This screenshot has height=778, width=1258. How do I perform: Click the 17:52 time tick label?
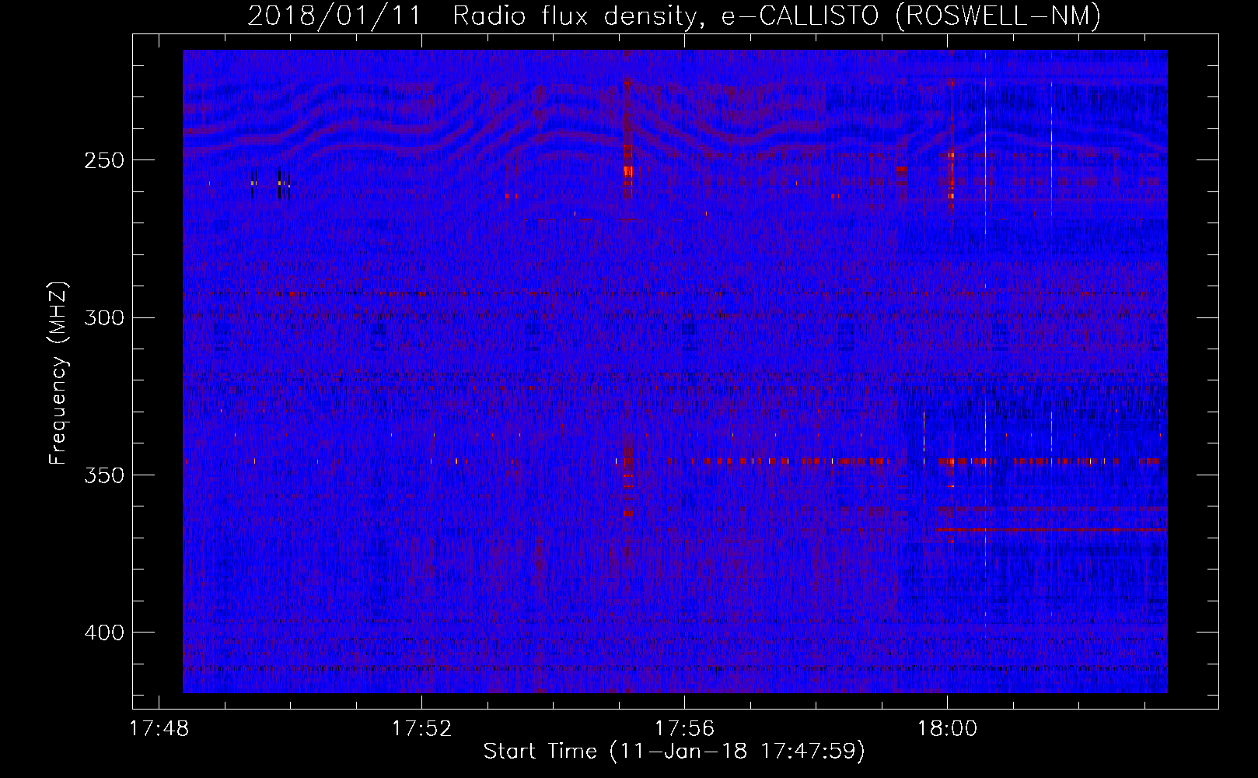(421, 729)
